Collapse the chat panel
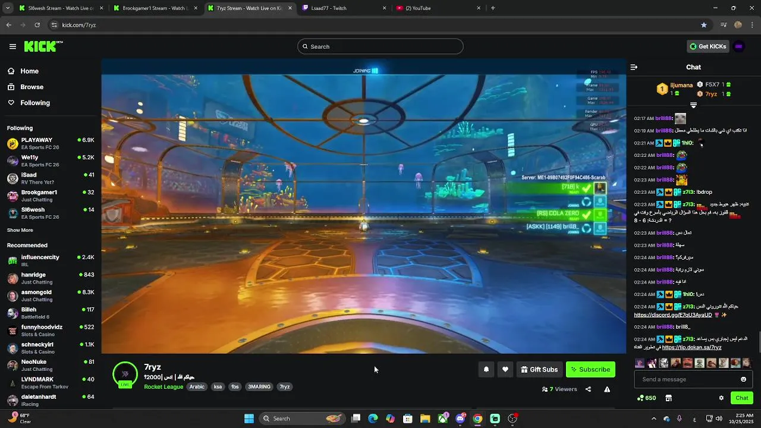Image resolution: width=761 pixels, height=428 pixels. (x=634, y=67)
